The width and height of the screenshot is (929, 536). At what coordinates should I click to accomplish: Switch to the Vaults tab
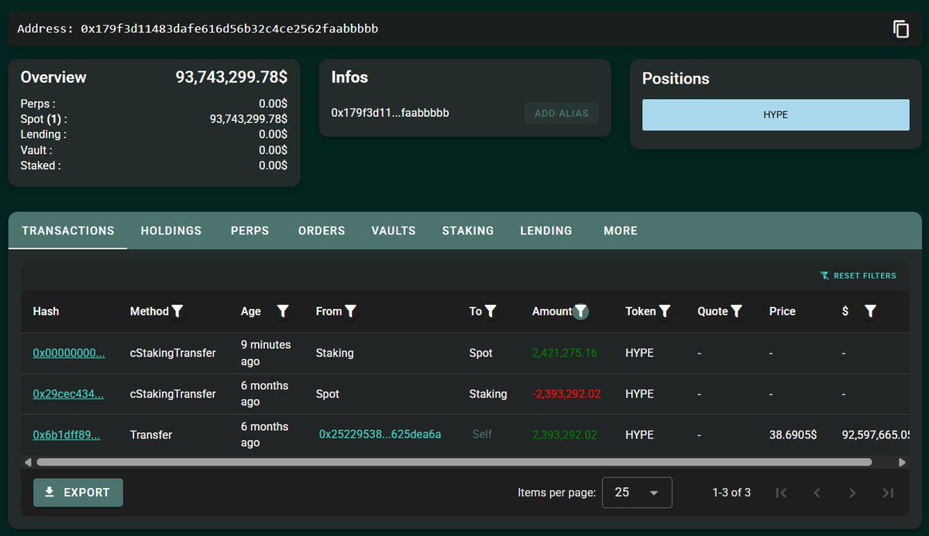(x=394, y=230)
